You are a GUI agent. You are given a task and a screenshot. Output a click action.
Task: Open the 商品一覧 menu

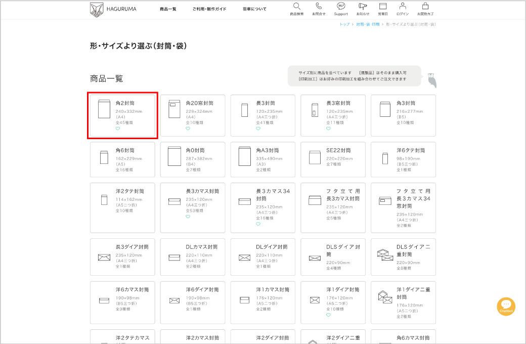pyautogui.click(x=168, y=9)
